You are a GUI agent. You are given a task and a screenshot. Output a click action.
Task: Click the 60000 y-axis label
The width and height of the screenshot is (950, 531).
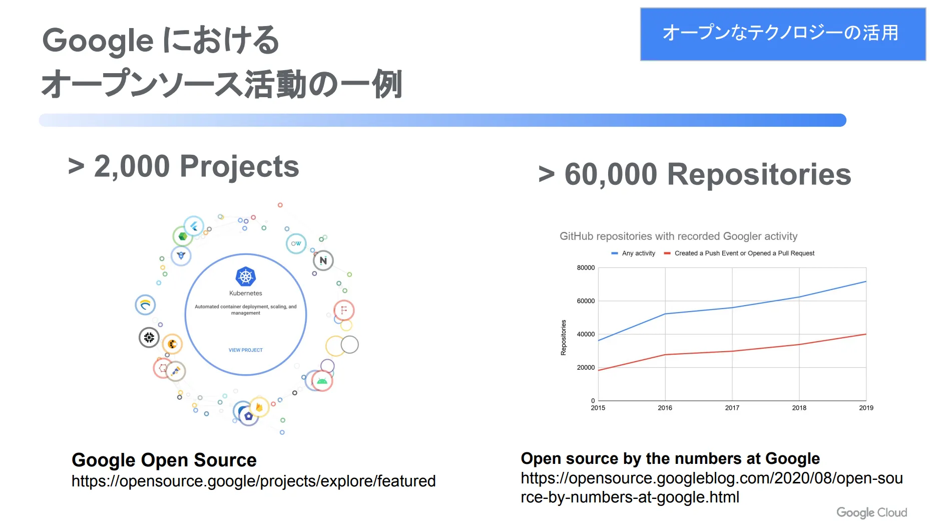point(586,301)
